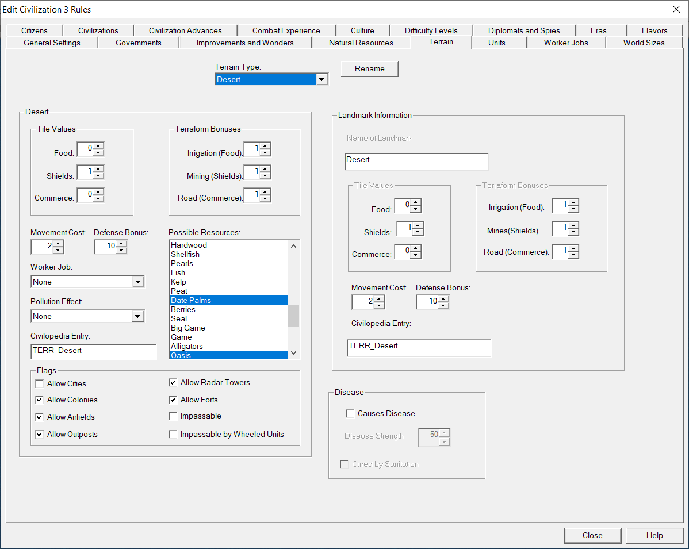
Task: Select the Combat Experience tab
Action: click(286, 30)
